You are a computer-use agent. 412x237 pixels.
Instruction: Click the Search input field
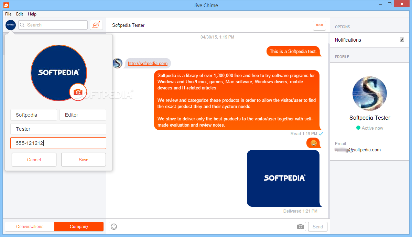[x=53, y=25]
